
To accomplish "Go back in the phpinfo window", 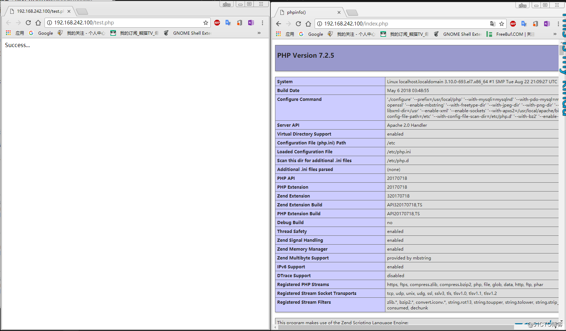I will pos(279,24).
